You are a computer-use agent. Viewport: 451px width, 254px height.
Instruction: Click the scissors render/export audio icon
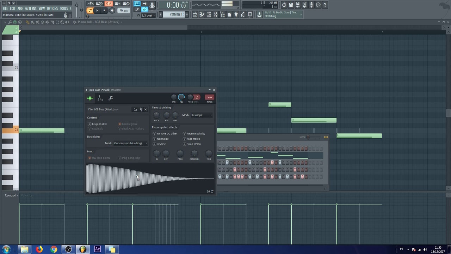[304, 5]
